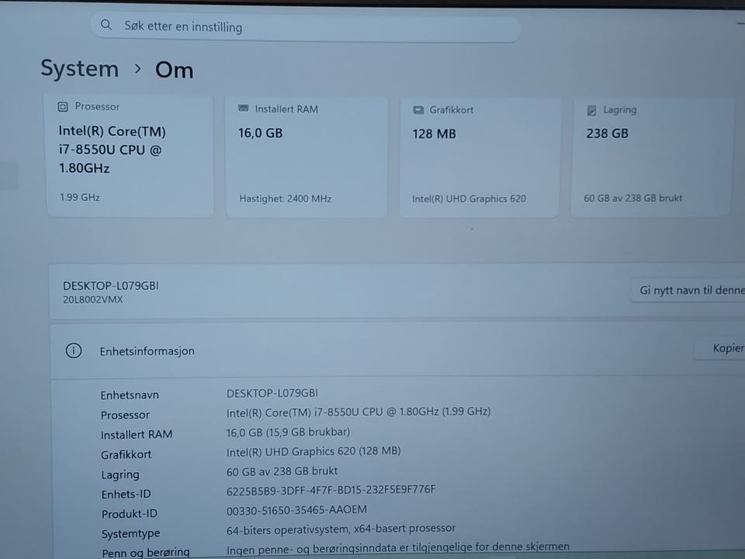Select the '128 MB' graphics value

pyautogui.click(x=434, y=134)
